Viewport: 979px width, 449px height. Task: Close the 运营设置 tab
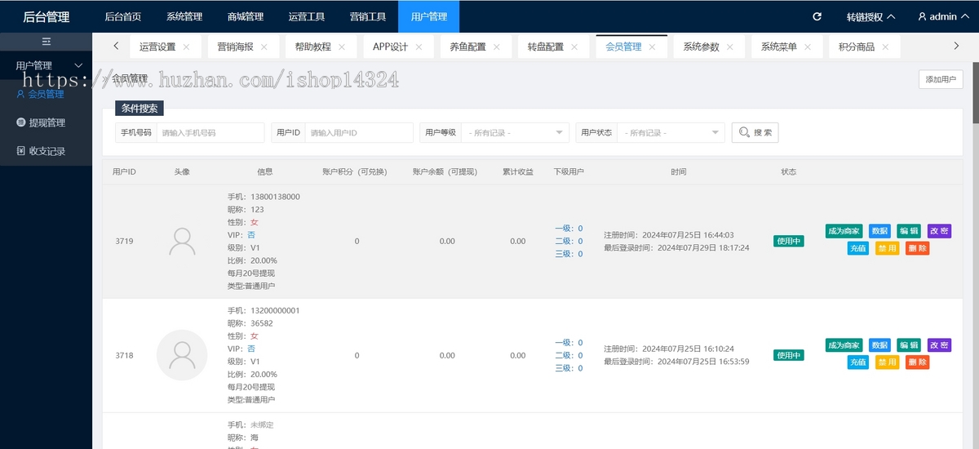pyautogui.click(x=186, y=47)
